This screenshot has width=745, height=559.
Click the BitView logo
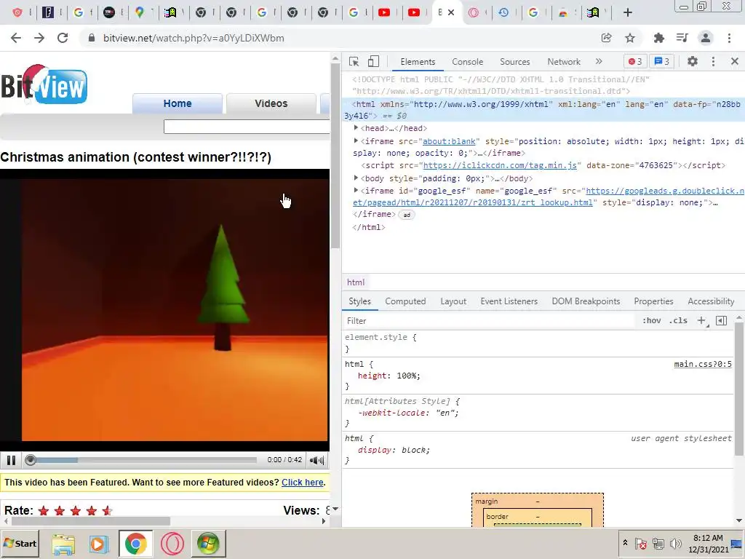pyautogui.click(x=44, y=84)
